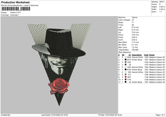The width and height of the screenshot is (166, 117).
Task: Click 'Wilcom EmbroideryStudio – Level 3 Advanced' text
Action: tap(20, 6)
